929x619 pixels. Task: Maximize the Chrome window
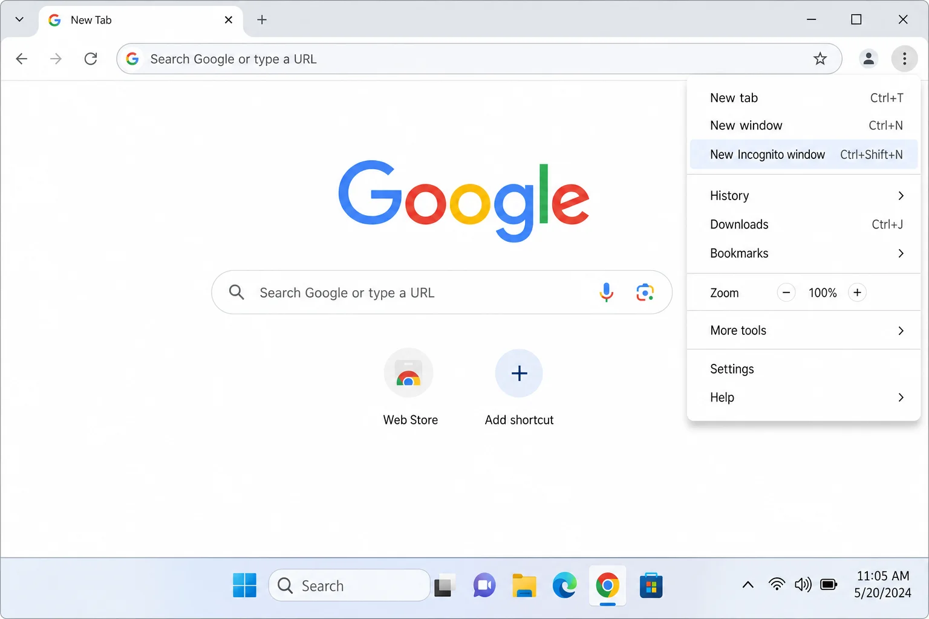(856, 20)
